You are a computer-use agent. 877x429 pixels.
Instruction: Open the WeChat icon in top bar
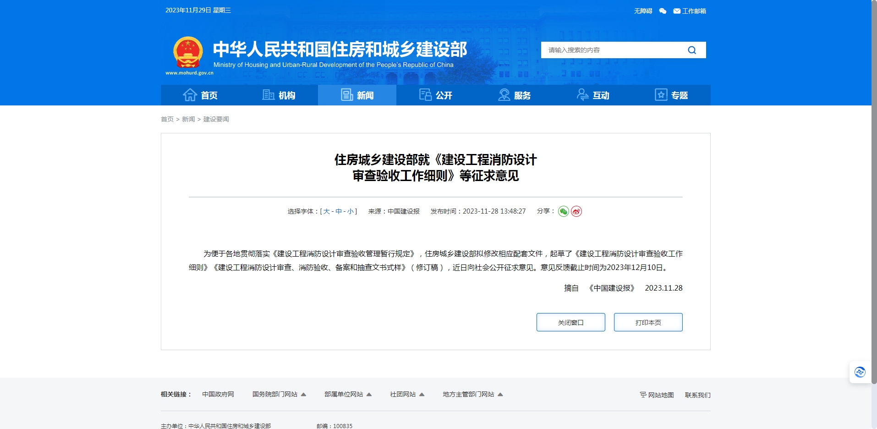pos(663,11)
